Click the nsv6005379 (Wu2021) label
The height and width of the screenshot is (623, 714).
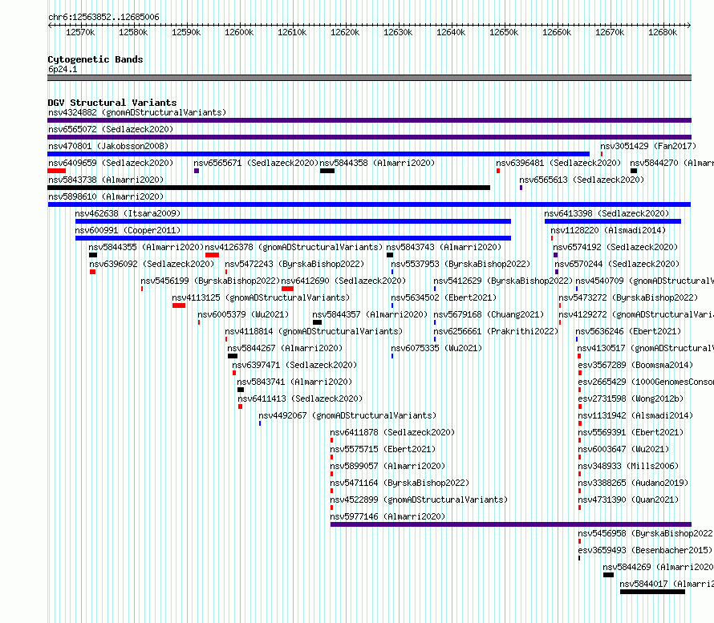243,314
